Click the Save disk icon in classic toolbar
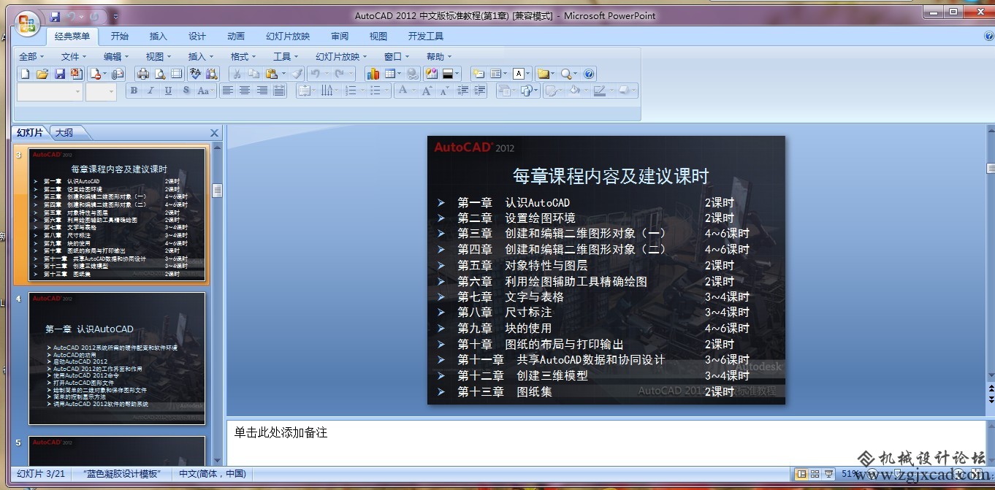Viewport: 995px width, 490px height. [60, 74]
